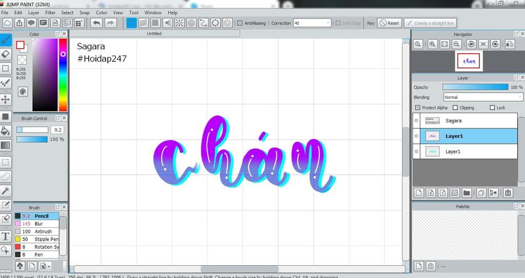Select the Brush tool in the left toolbar
The image size is (525, 278).
[6, 40]
